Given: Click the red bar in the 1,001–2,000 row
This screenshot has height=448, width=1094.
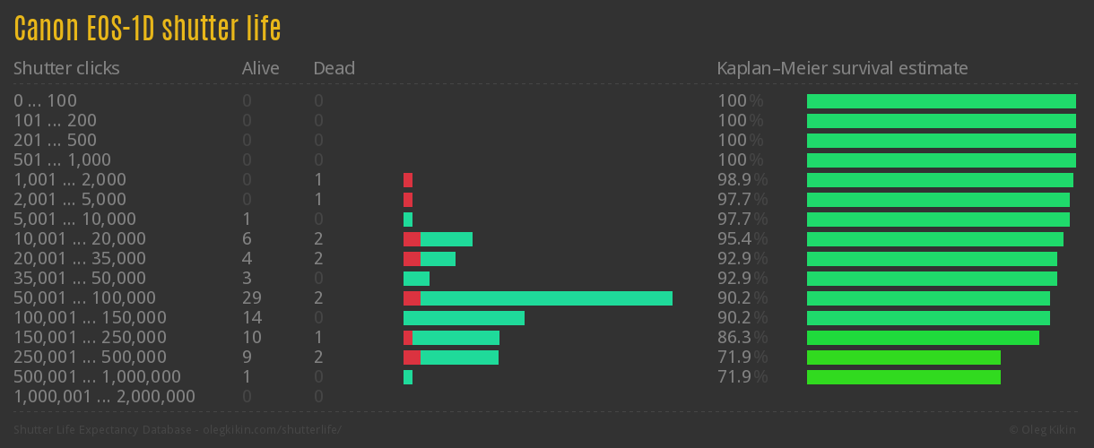Looking at the screenshot, I should click(x=408, y=180).
